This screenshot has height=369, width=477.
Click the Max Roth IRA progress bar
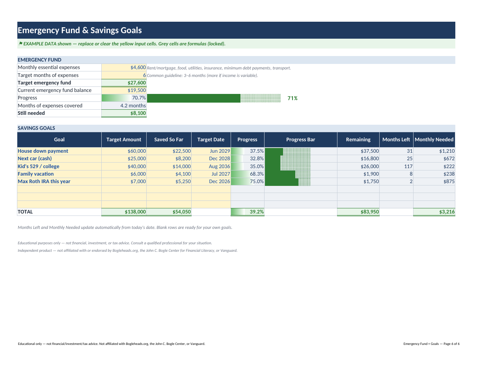pos(288,182)
